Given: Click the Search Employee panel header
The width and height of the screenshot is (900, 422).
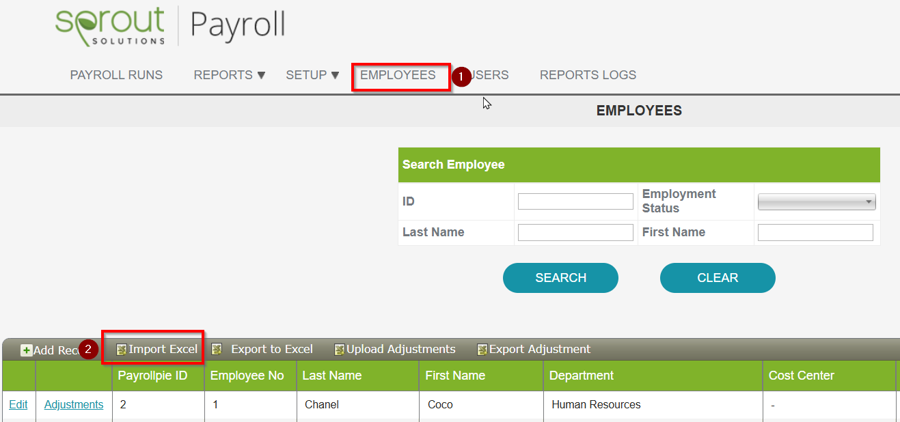Looking at the screenshot, I should click(x=639, y=165).
